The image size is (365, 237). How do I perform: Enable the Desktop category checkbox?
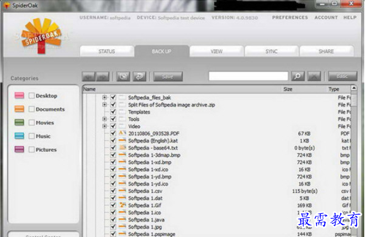31,95
